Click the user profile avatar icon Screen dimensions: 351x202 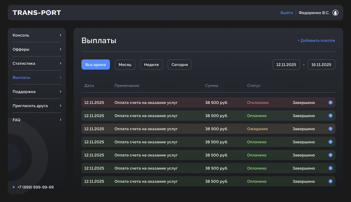[335, 13]
